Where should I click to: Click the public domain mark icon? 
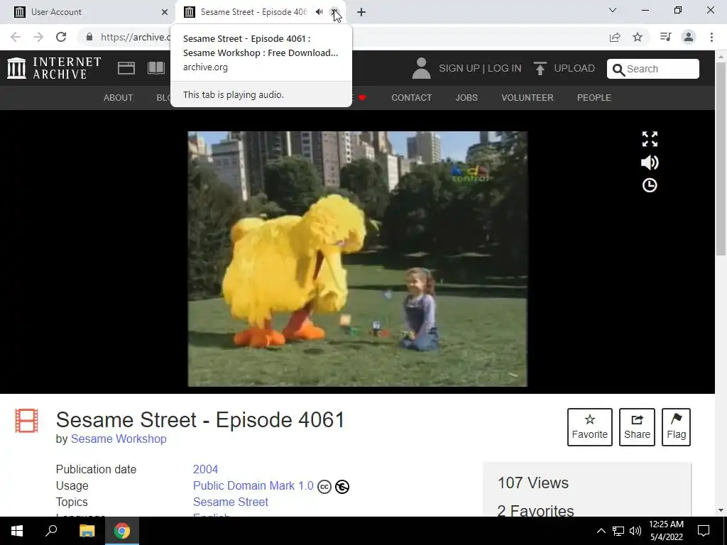(342, 487)
